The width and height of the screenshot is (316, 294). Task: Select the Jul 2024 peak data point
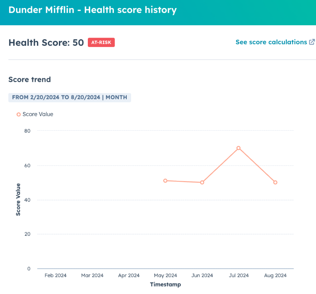coord(239,148)
